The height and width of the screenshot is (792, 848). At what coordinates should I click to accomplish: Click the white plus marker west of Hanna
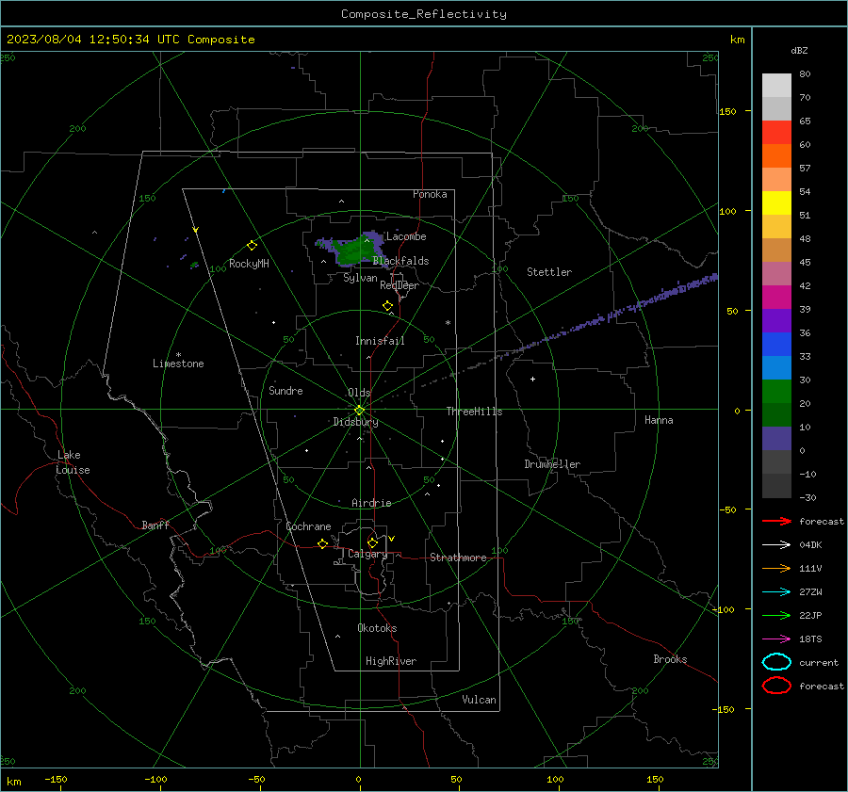click(532, 379)
